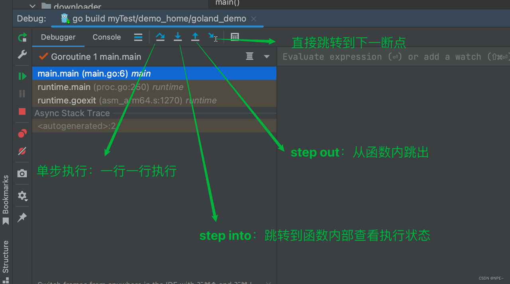Select the Step Over icon
Image resolution: width=510 pixels, height=284 pixels.
(x=160, y=37)
